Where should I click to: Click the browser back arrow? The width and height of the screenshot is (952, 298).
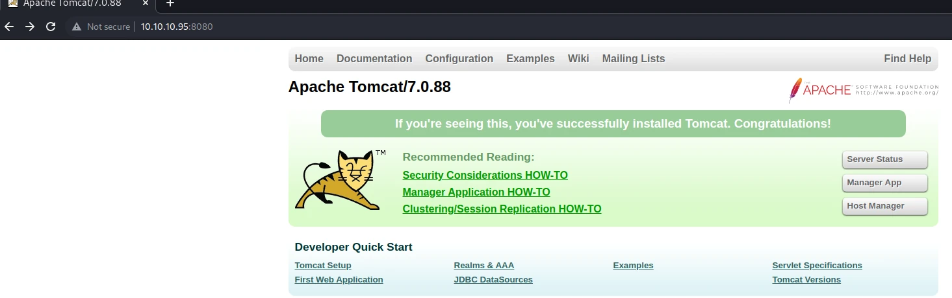click(x=8, y=27)
